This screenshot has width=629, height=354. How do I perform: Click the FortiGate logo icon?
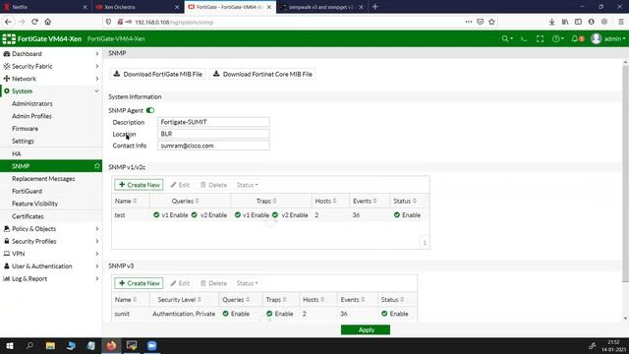point(9,39)
